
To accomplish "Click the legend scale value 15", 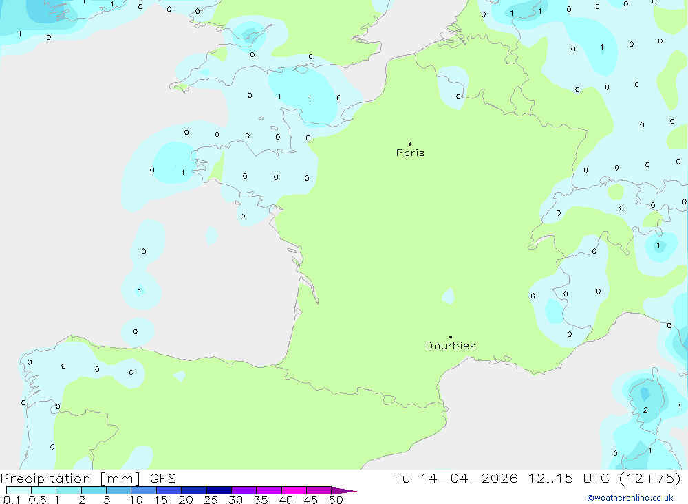I will point(161,500).
